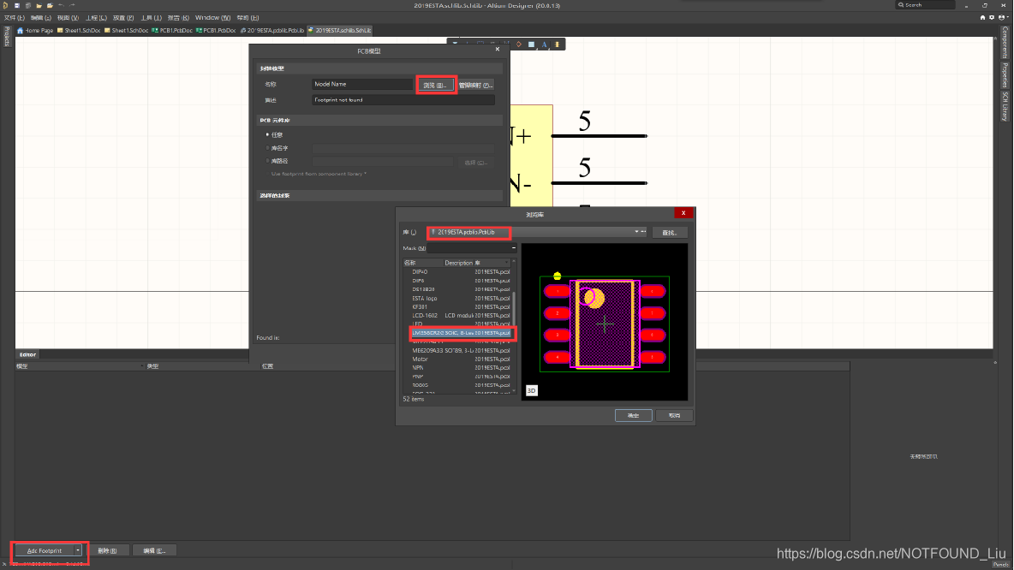
Task: Click the 管脚映射 (P) pin map button
Action: coord(475,85)
